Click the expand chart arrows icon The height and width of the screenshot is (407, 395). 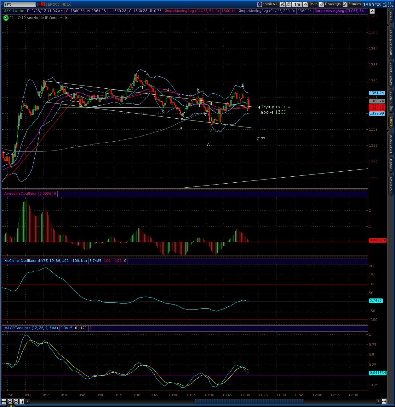pos(283,4)
